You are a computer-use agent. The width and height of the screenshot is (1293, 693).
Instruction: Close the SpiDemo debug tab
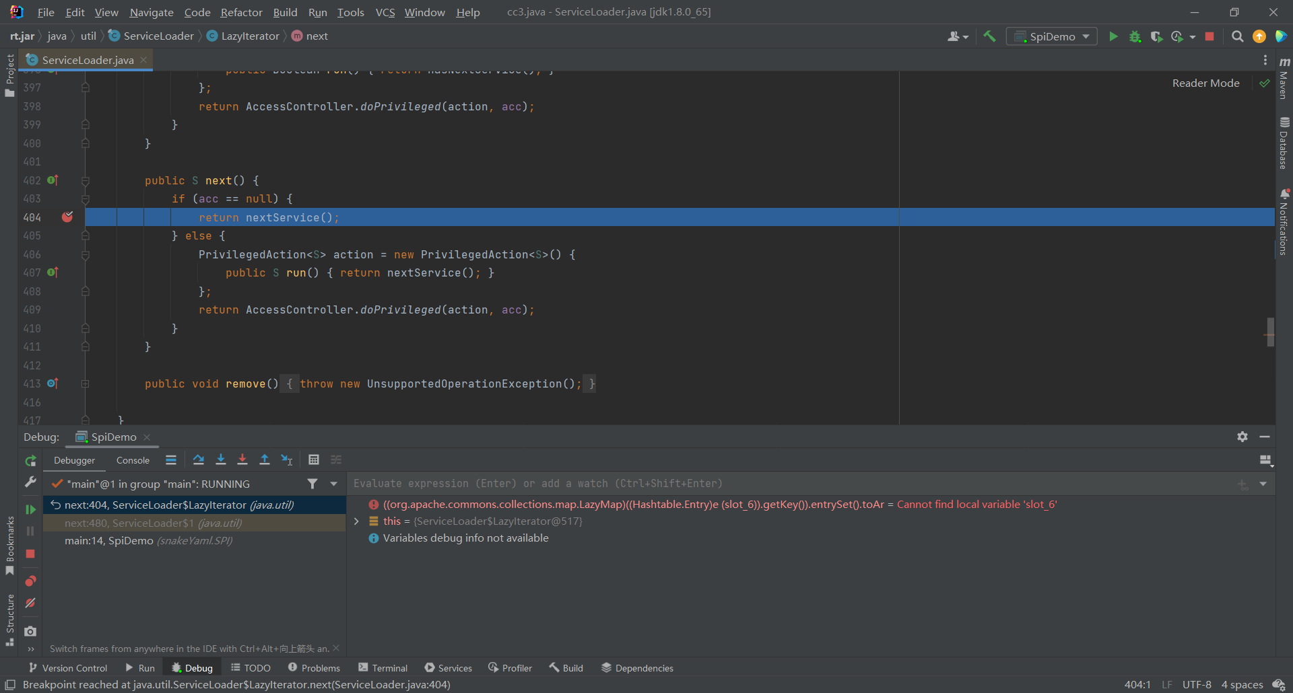tap(147, 437)
